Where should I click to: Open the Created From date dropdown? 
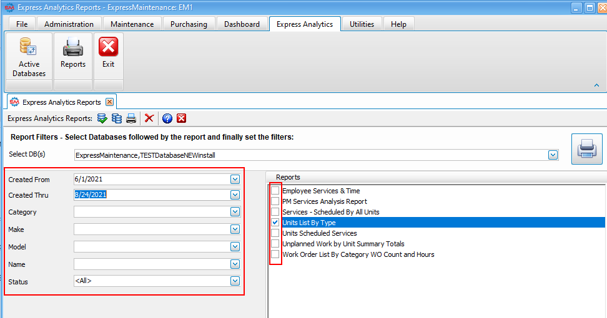coord(235,180)
